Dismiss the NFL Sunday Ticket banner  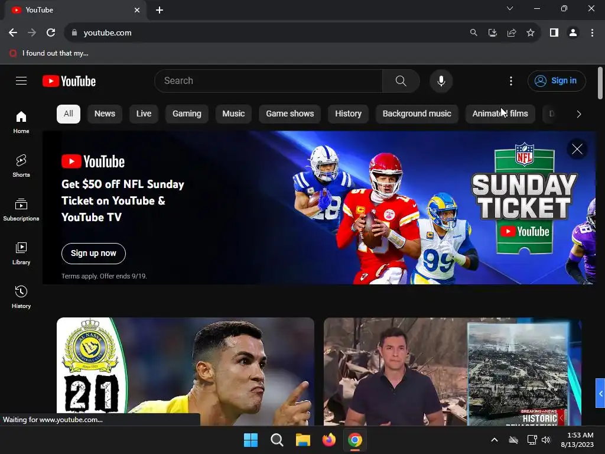click(x=577, y=149)
